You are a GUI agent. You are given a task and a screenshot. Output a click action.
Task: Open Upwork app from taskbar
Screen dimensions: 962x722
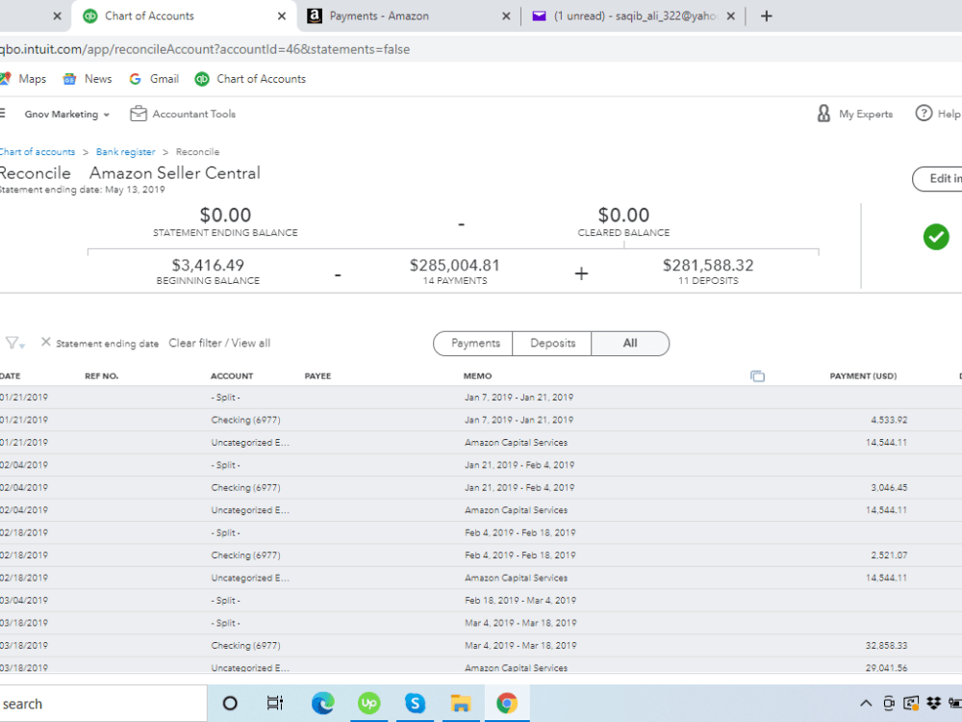[x=368, y=703]
